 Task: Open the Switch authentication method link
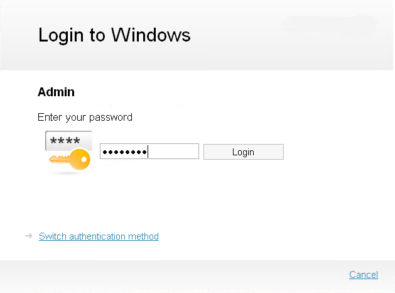(x=99, y=236)
